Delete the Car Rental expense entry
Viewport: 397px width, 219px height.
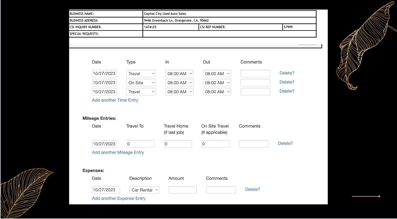tap(253, 189)
